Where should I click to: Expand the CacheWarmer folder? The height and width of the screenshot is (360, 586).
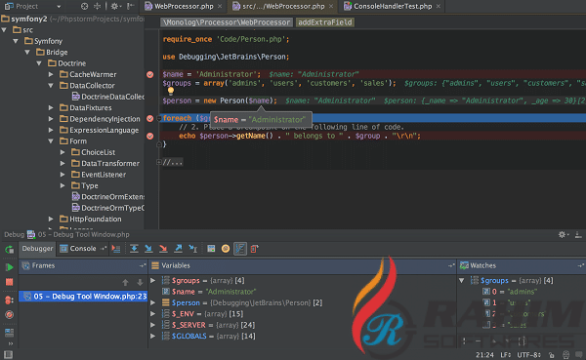(51, 75)
